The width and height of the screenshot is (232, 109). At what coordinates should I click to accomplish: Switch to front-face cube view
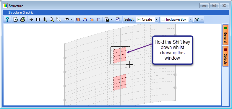pos(92,19)
